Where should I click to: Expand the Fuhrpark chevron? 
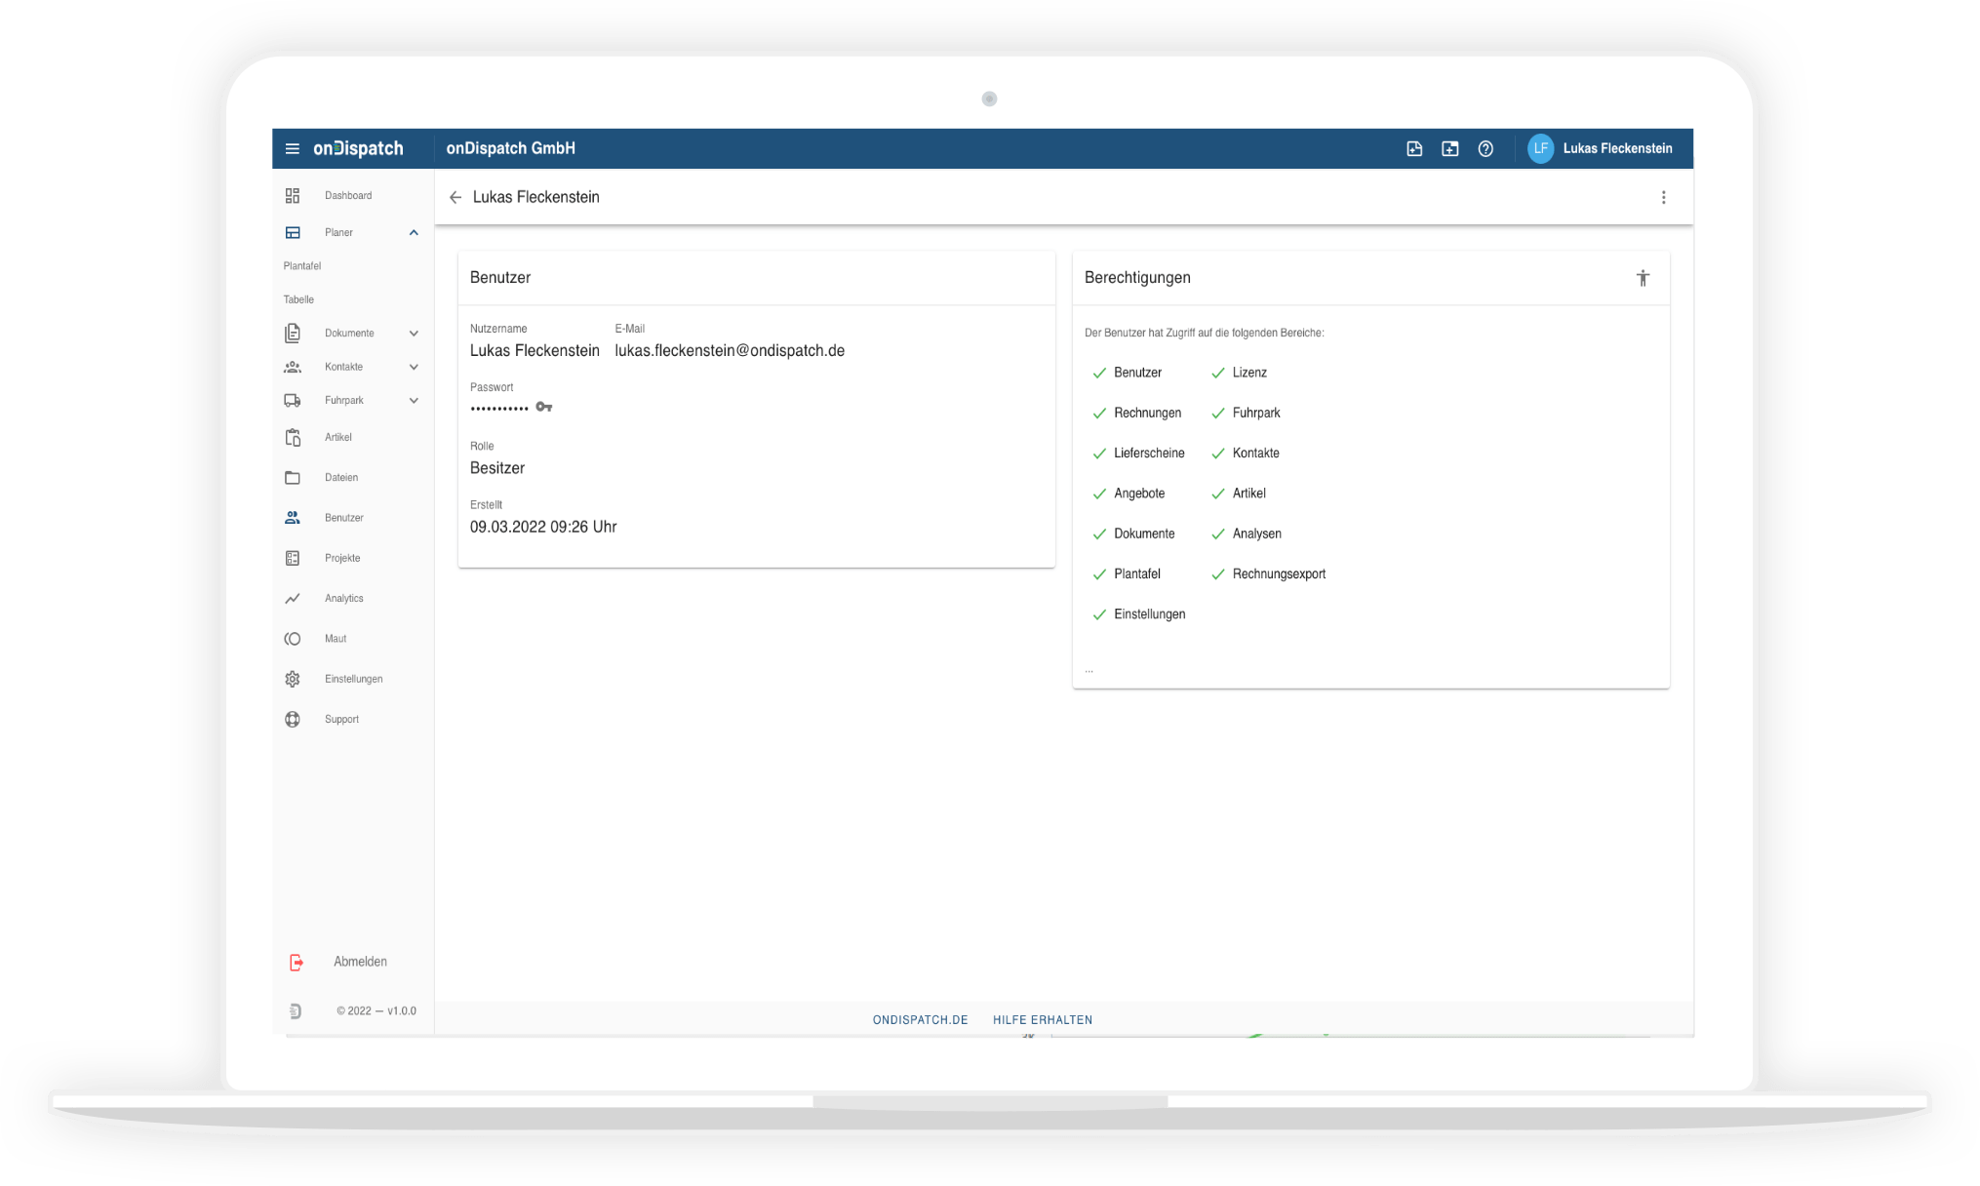[x=414, y=400]
